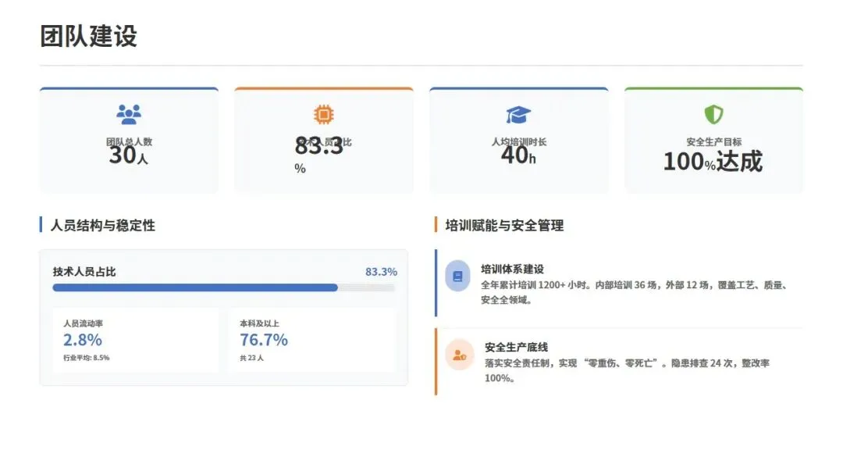
Task: Open the 培训体系建设 item title
Action: (512, 268)
